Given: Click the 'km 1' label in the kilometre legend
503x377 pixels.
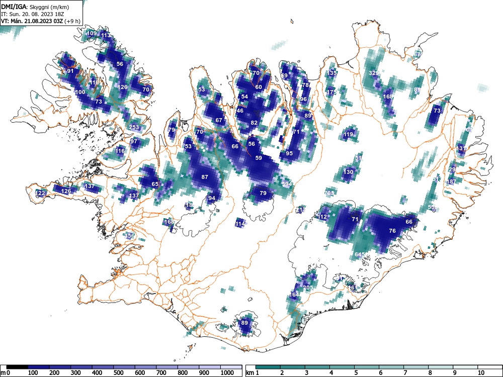Looking at the screenshot, I should [253, 373].
